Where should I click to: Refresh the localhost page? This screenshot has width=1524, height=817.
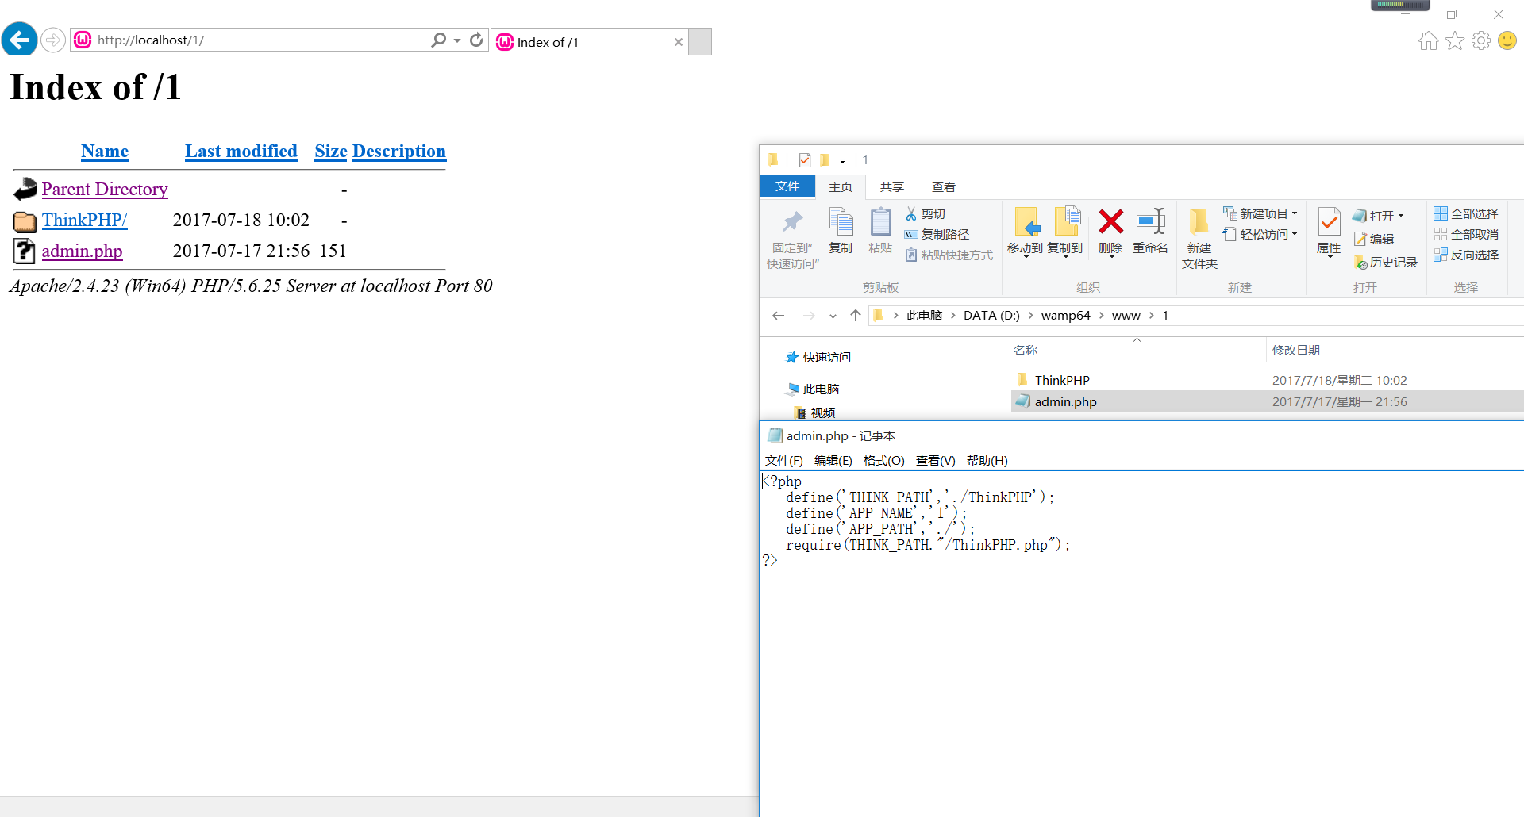[476, 40]
